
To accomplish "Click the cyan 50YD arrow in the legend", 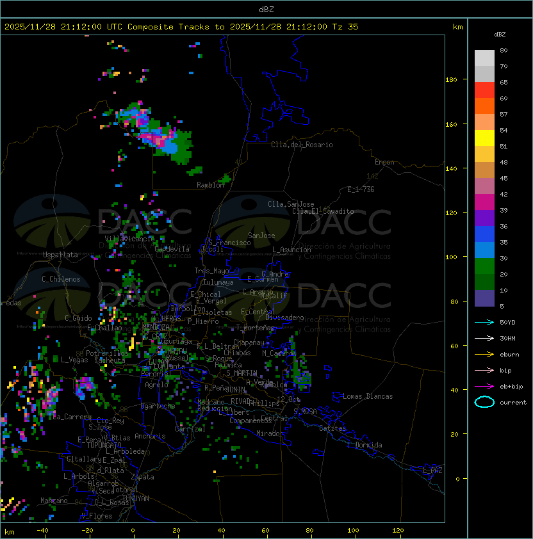I will coord(484,323).
